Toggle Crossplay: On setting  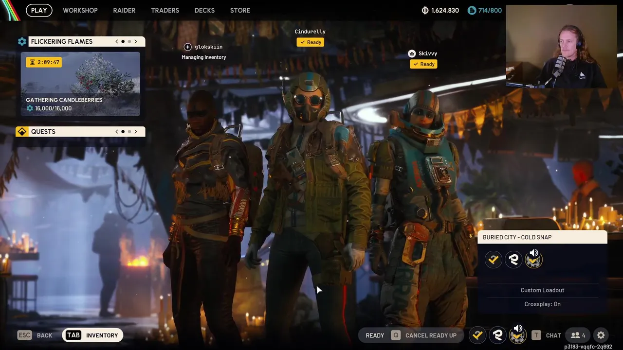point(543,304)
